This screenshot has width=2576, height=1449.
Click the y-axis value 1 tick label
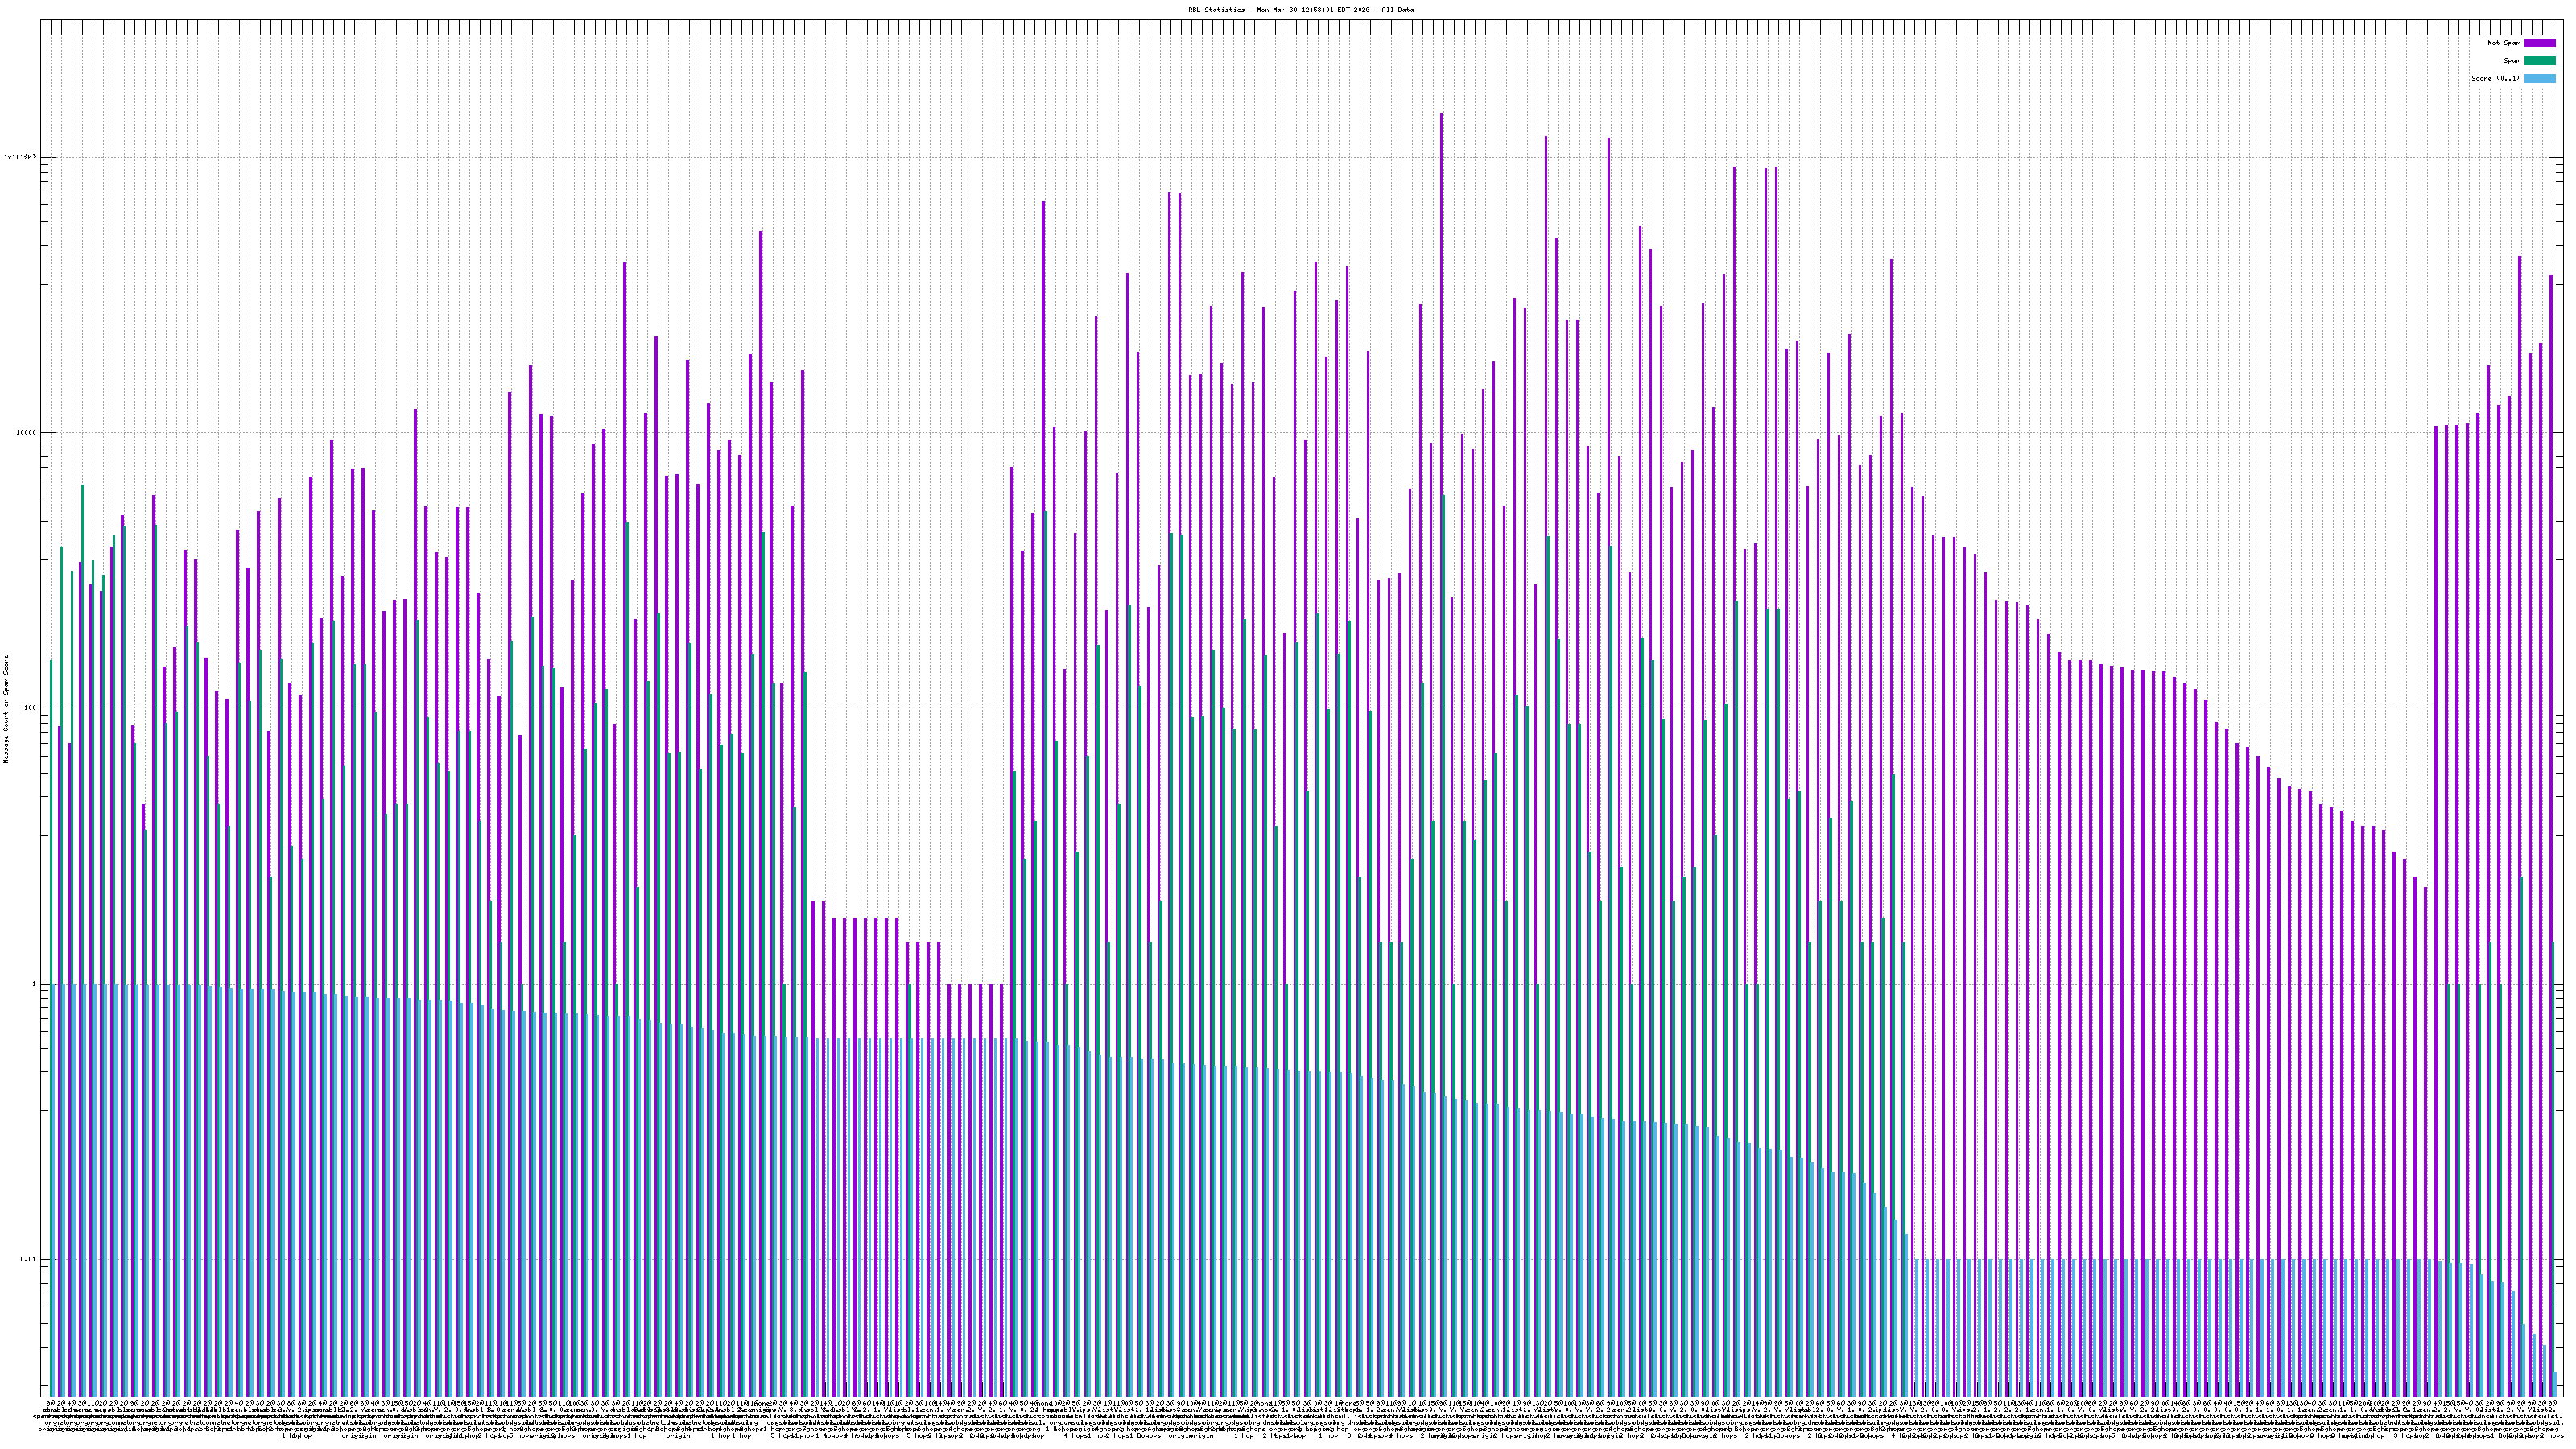pyautogui.click(x=35, y=984)
